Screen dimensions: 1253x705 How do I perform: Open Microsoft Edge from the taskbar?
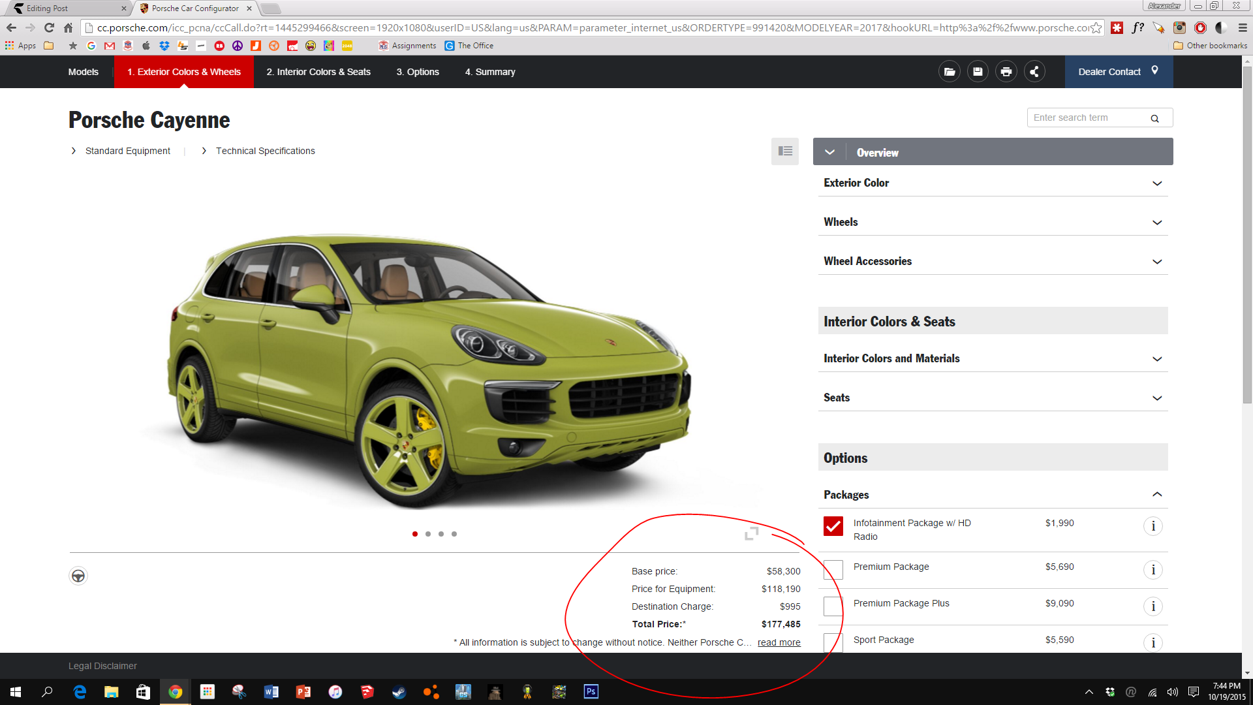point(80,692)
